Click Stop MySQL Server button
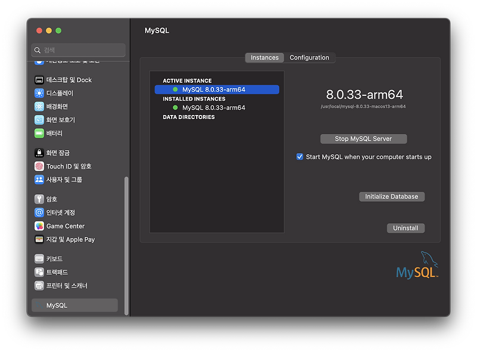Screen dimensions: 477x352 tap(364, 139)
